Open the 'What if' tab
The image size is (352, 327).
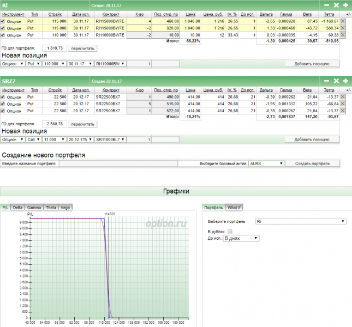pyautogui.click(x=234, y=207)
